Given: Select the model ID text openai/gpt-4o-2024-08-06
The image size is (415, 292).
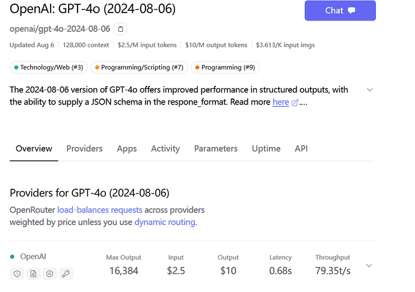Looking at the screenshot, I should (x=60, y=29).
